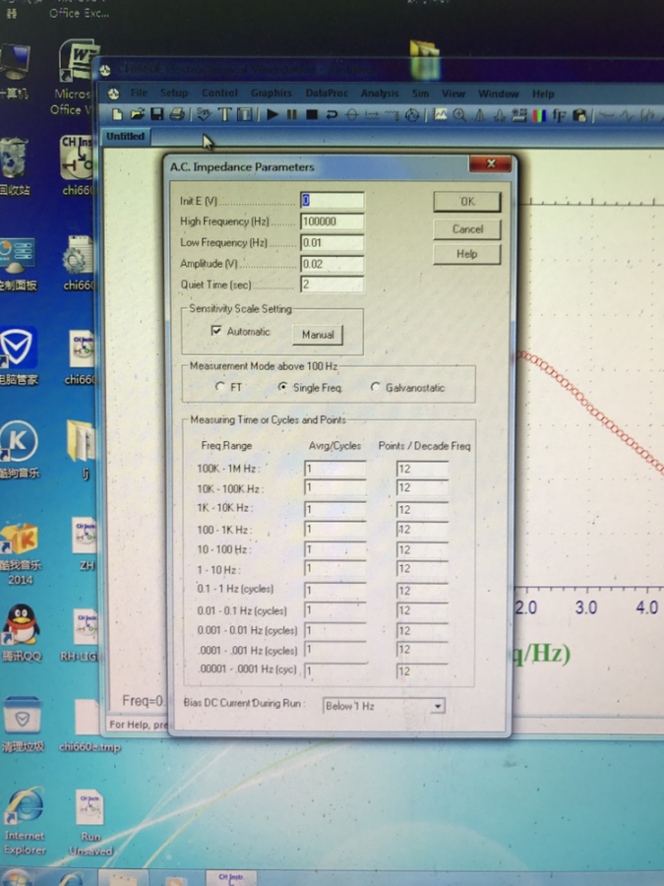Click Avrg/Cycles field for .00001 - .0001 Hz
Viewport: 664px width, 886px height.
point(335,670)
